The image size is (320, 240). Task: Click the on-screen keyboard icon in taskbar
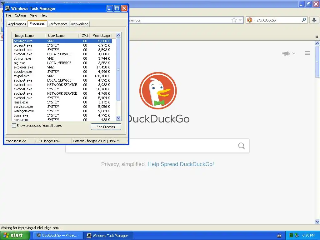tap(279, 236)
